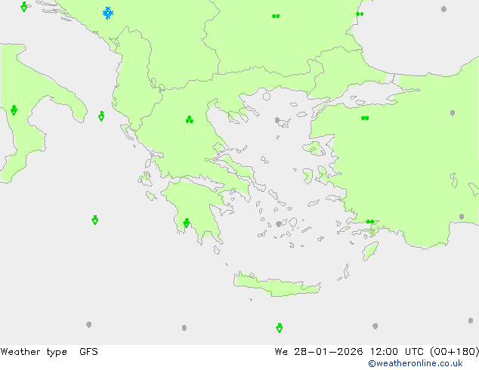Viewport: 479px width, 370px height.
Task: Select green double-dot symbol on Black Sea coast
Action: tap(360, 14)
